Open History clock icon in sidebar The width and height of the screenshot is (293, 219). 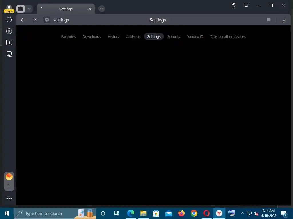[9, 20]
